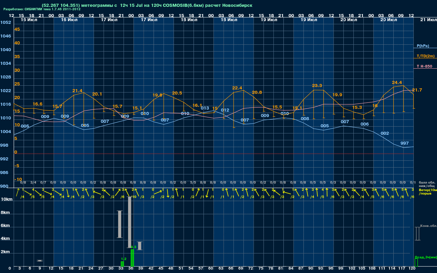Screen dimensions: 437x273
Task: Click the 15.5 temperature label
Action: [277, 107]
